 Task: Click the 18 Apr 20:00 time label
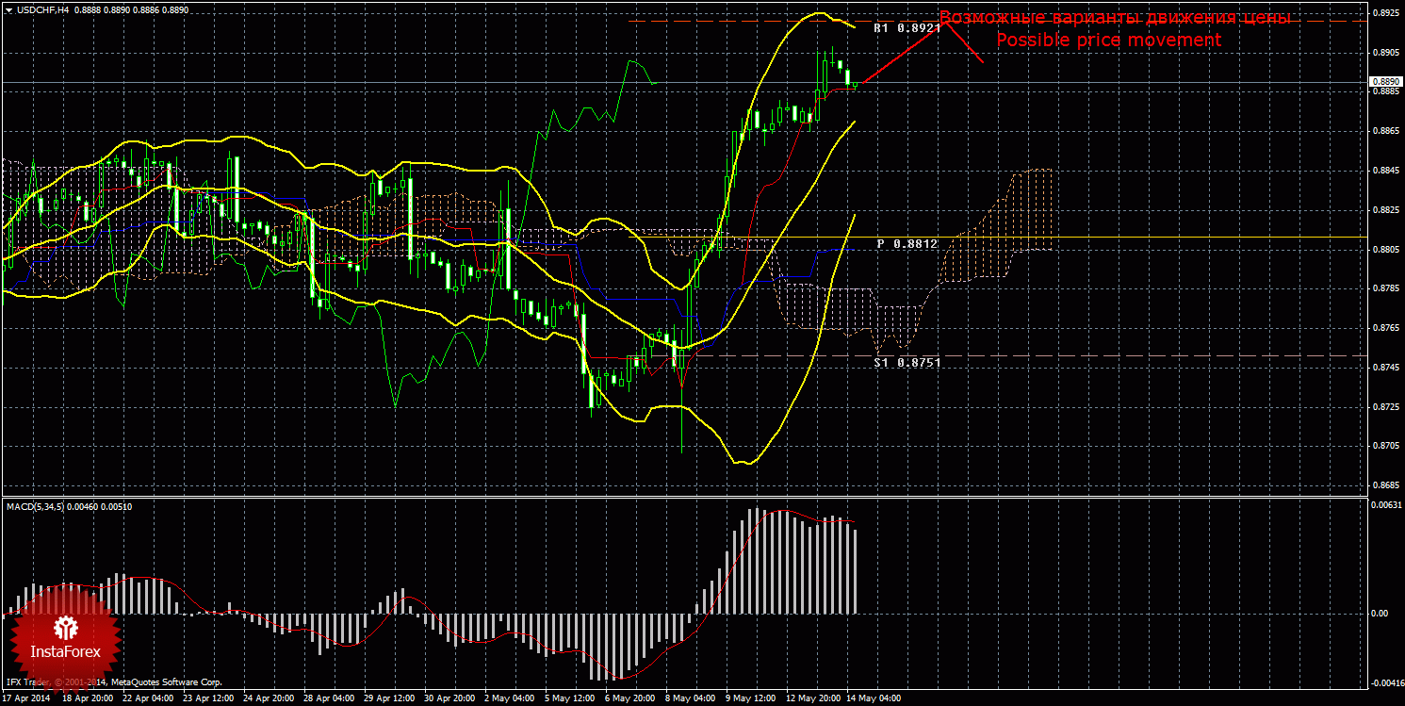90,699
